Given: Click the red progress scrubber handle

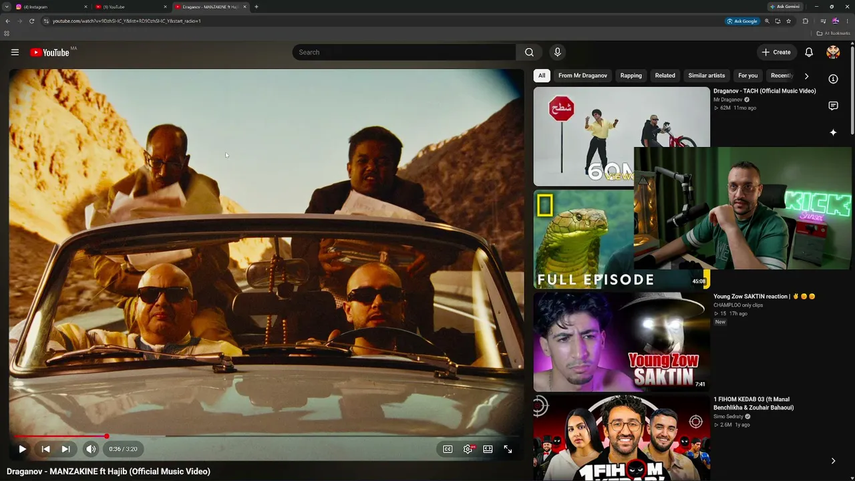Looking at the screenshot, I should (106, 436).
